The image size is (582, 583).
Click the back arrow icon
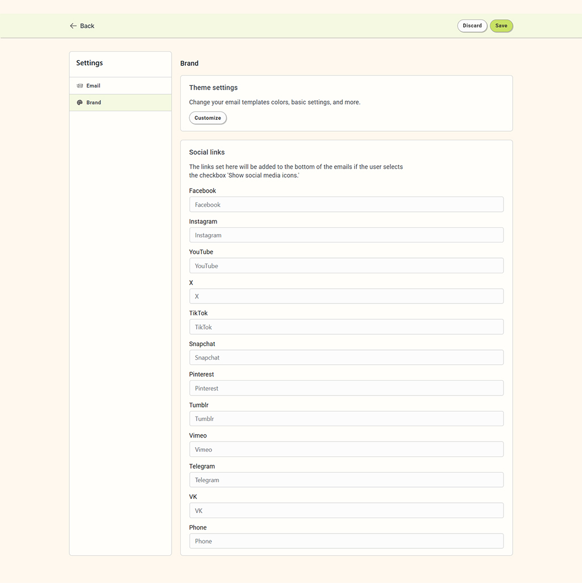tap(73, 26)
